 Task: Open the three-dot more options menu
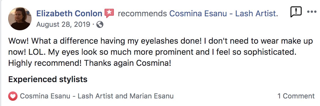[x=312, y=12]
